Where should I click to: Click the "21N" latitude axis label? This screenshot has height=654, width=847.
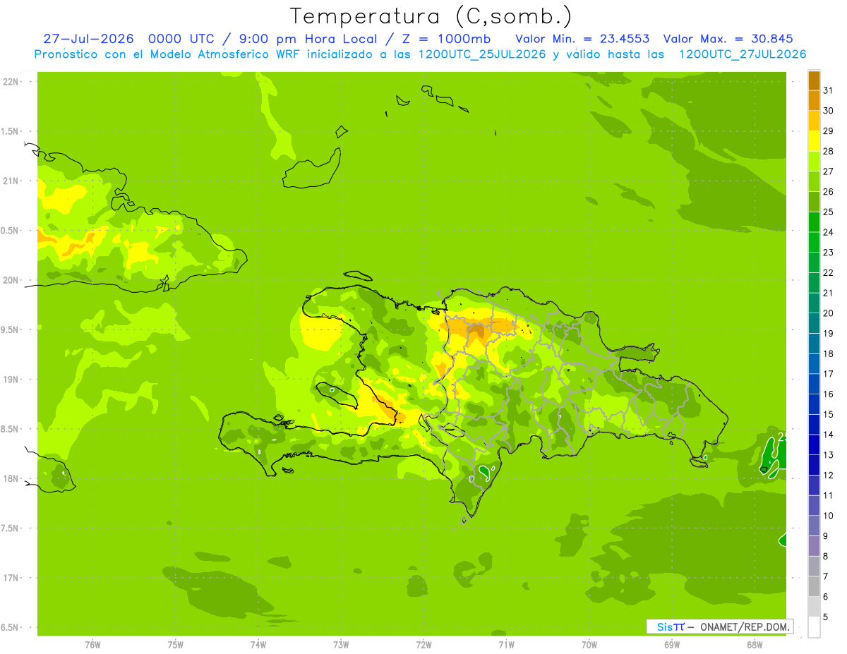12,181
